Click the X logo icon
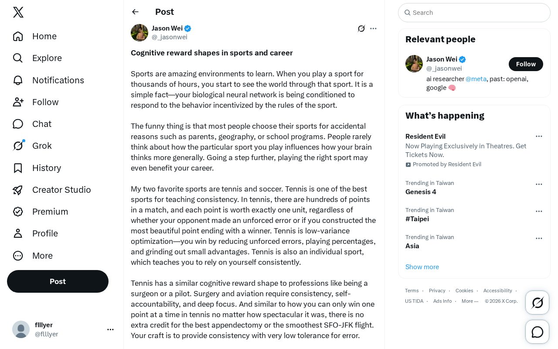558x349 pixels. [18, 12]
